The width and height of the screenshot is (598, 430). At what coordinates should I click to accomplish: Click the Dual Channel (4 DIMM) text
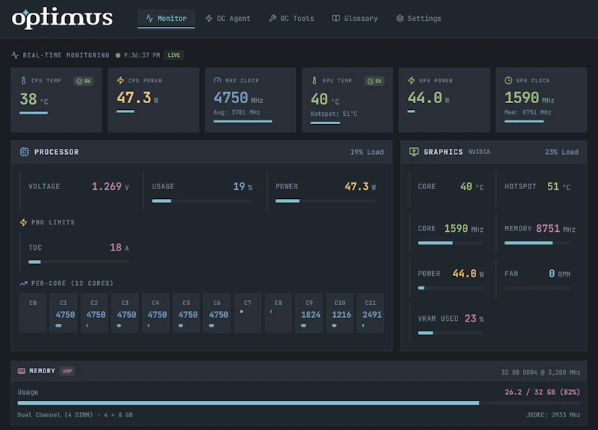(x=55, y=415)
